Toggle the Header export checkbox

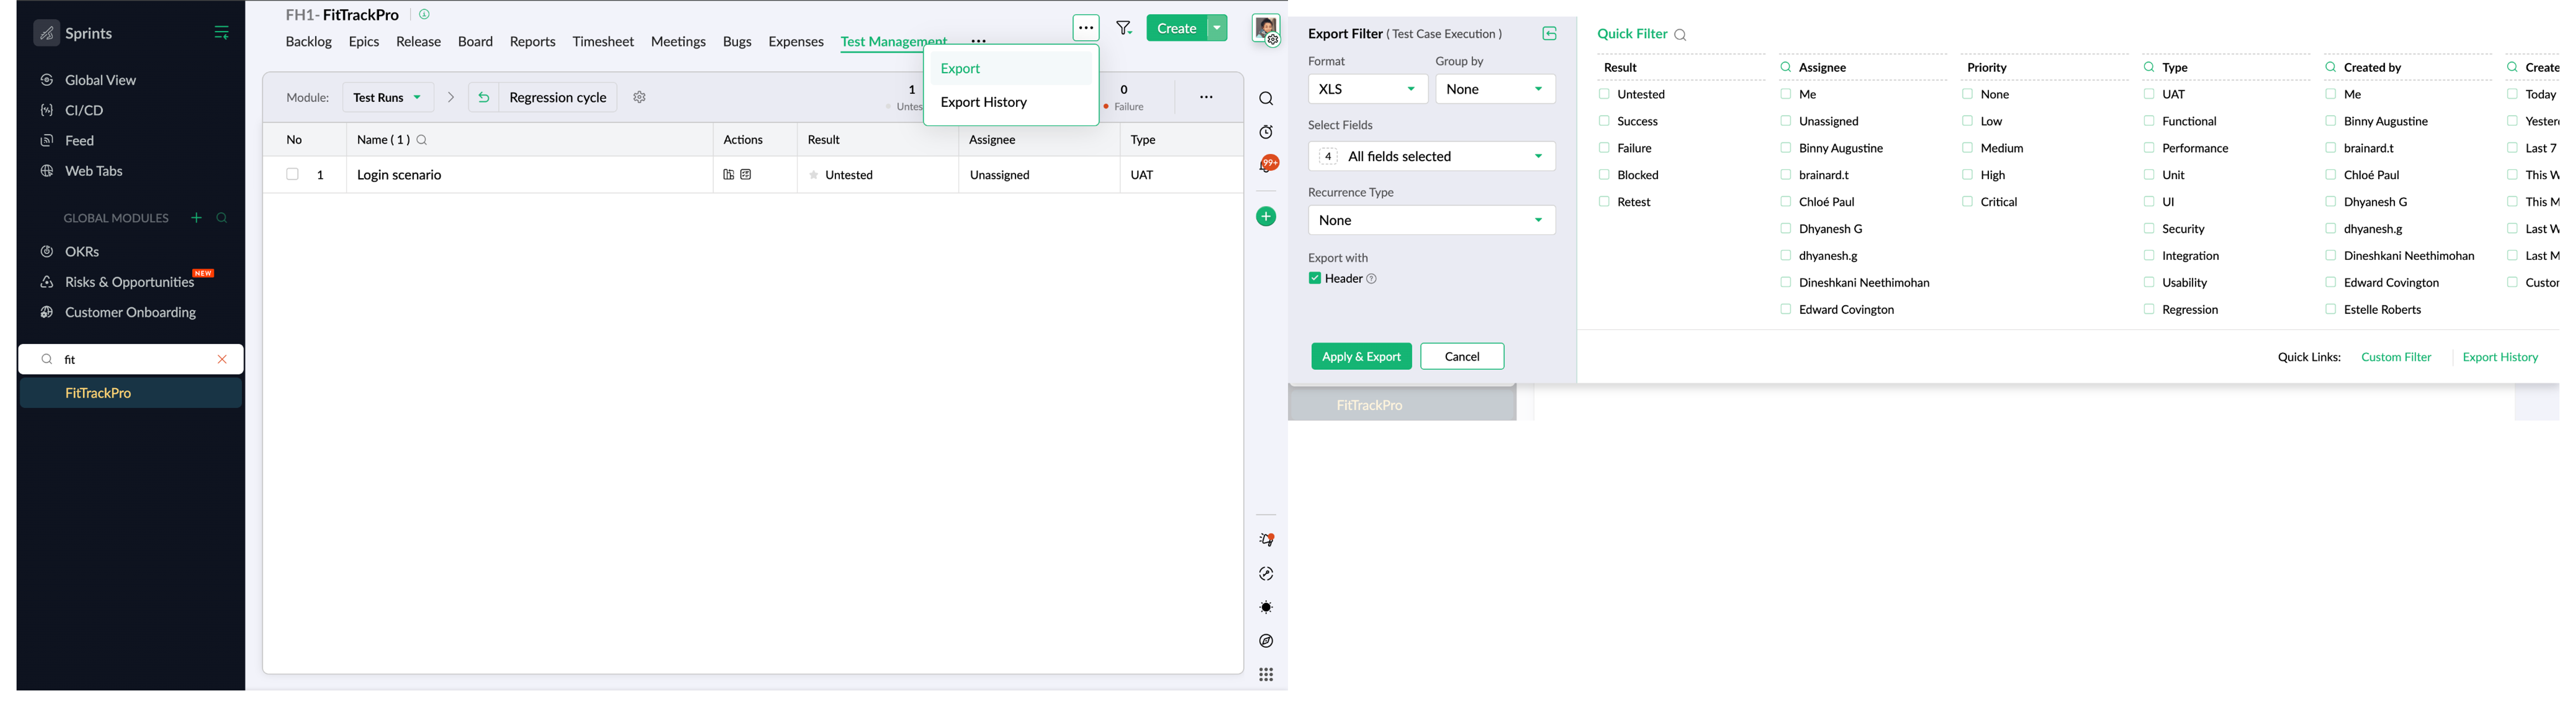tap(1315, 279)
